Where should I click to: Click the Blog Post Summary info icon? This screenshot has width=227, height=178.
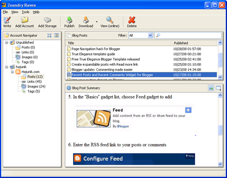click(69, 88)
